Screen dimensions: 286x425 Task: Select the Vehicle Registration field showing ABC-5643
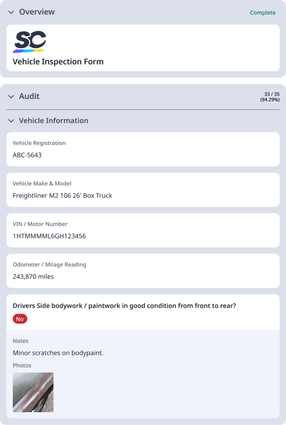[143, 149]
